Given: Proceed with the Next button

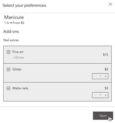Looking at the screenshot, I should 103,116.
